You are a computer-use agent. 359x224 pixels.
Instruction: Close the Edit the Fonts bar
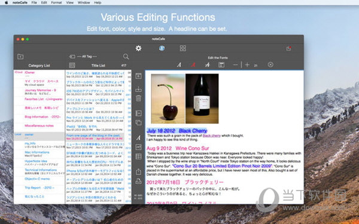270,65
